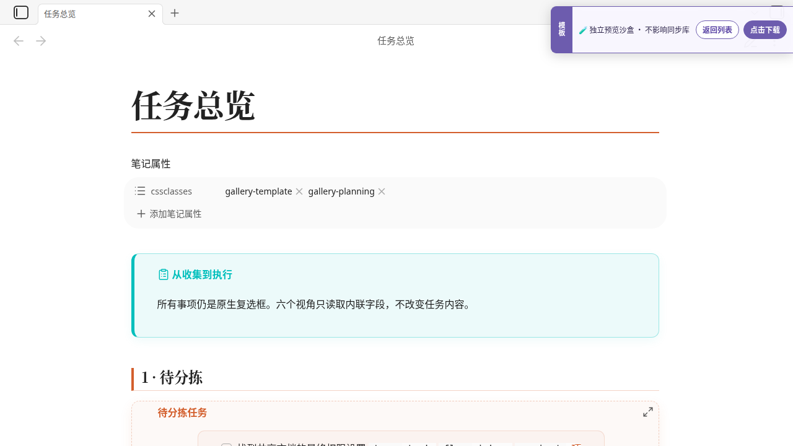
Task: Click the cssclasses list-type icon
Action: [140, 191]
